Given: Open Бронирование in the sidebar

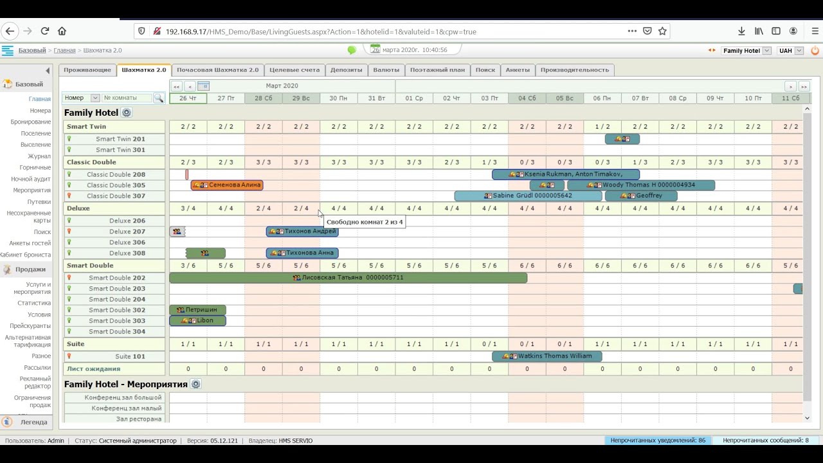Looking at the screenshot, I should pyautogui.click(x=31, y=122).
